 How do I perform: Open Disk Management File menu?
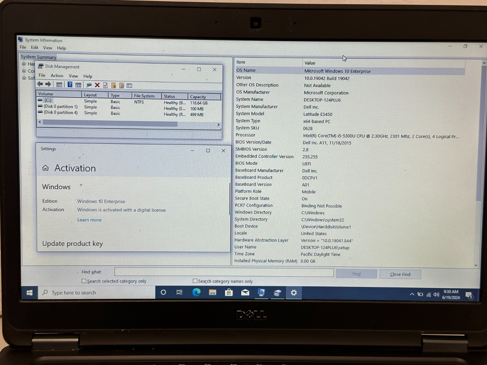(x=42, y=75)
